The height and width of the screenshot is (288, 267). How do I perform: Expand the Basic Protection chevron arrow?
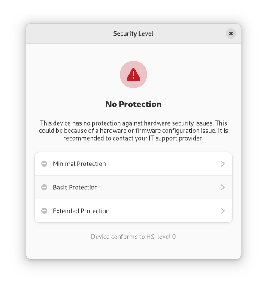(223, 187)
